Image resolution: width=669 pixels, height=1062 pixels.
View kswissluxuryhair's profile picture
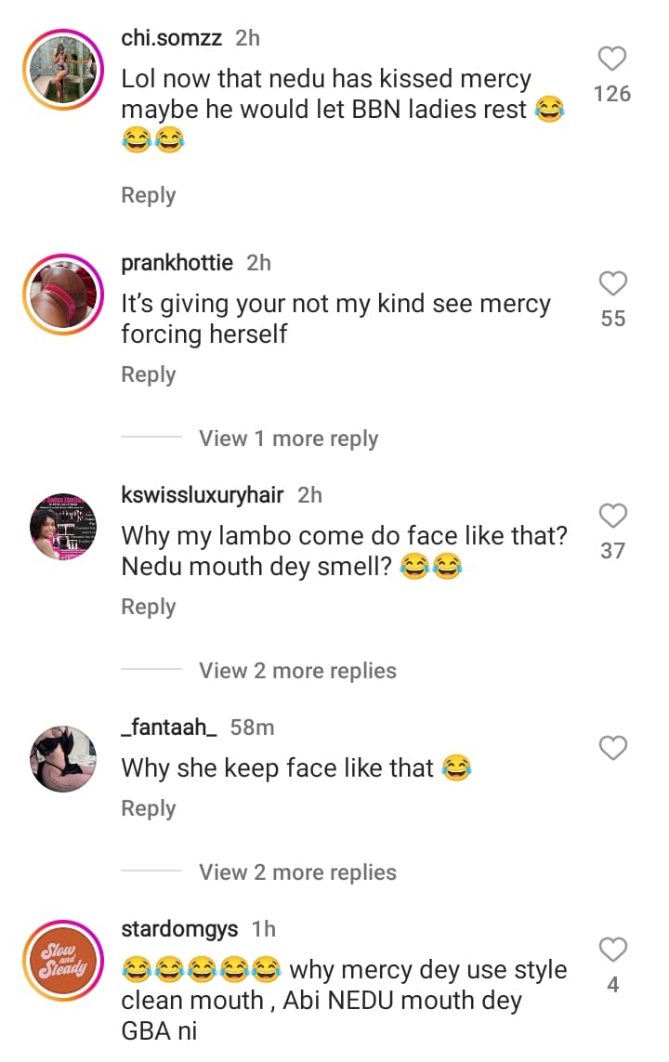click(x=63, y=526)
